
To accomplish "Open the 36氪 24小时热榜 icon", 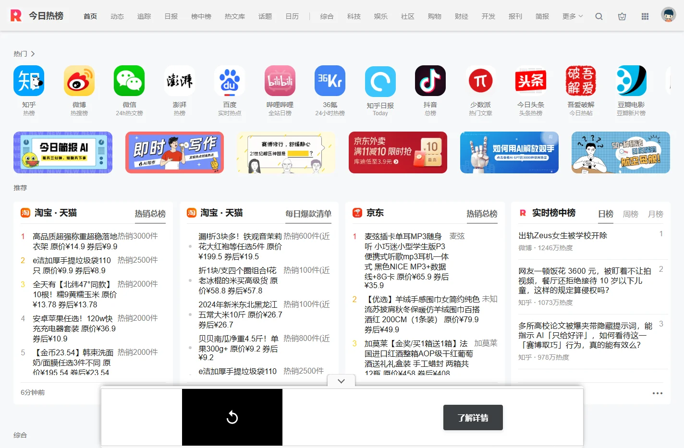I will (x=330, y=81).
